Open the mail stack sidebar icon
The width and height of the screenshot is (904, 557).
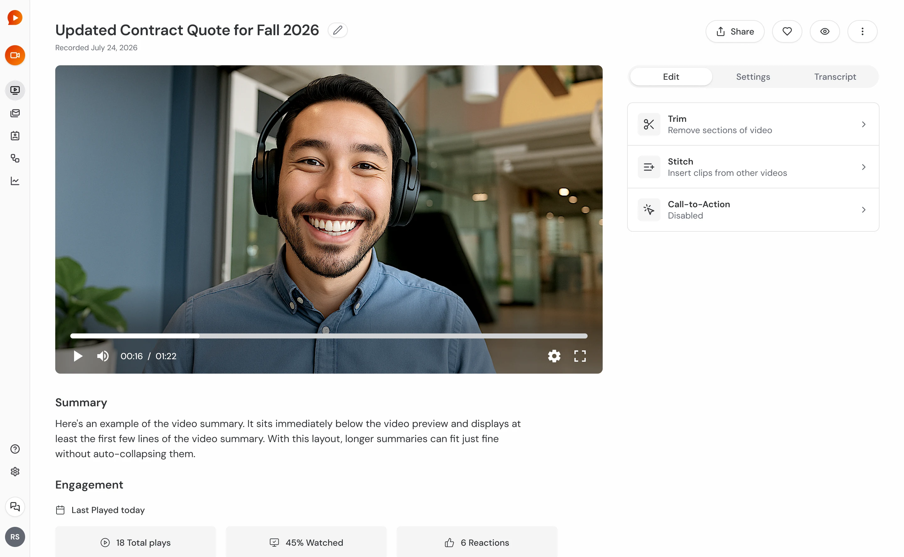point(15,113)
